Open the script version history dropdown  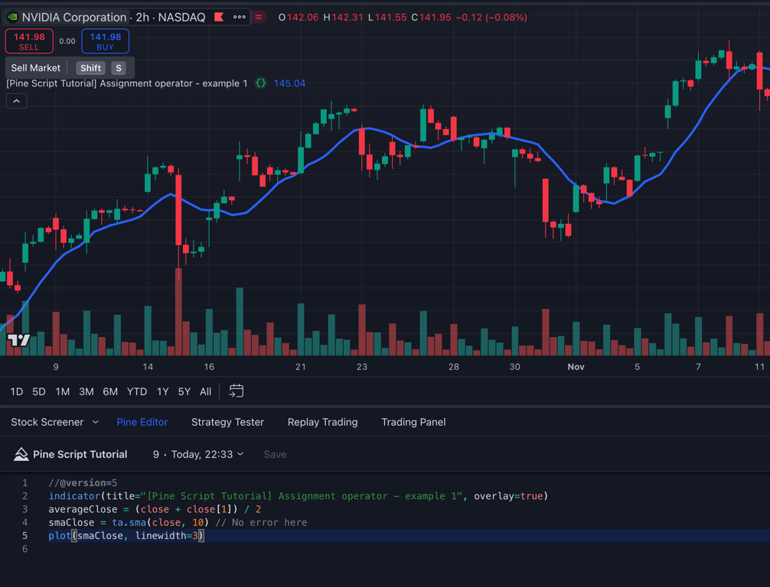tap(240, 454)
